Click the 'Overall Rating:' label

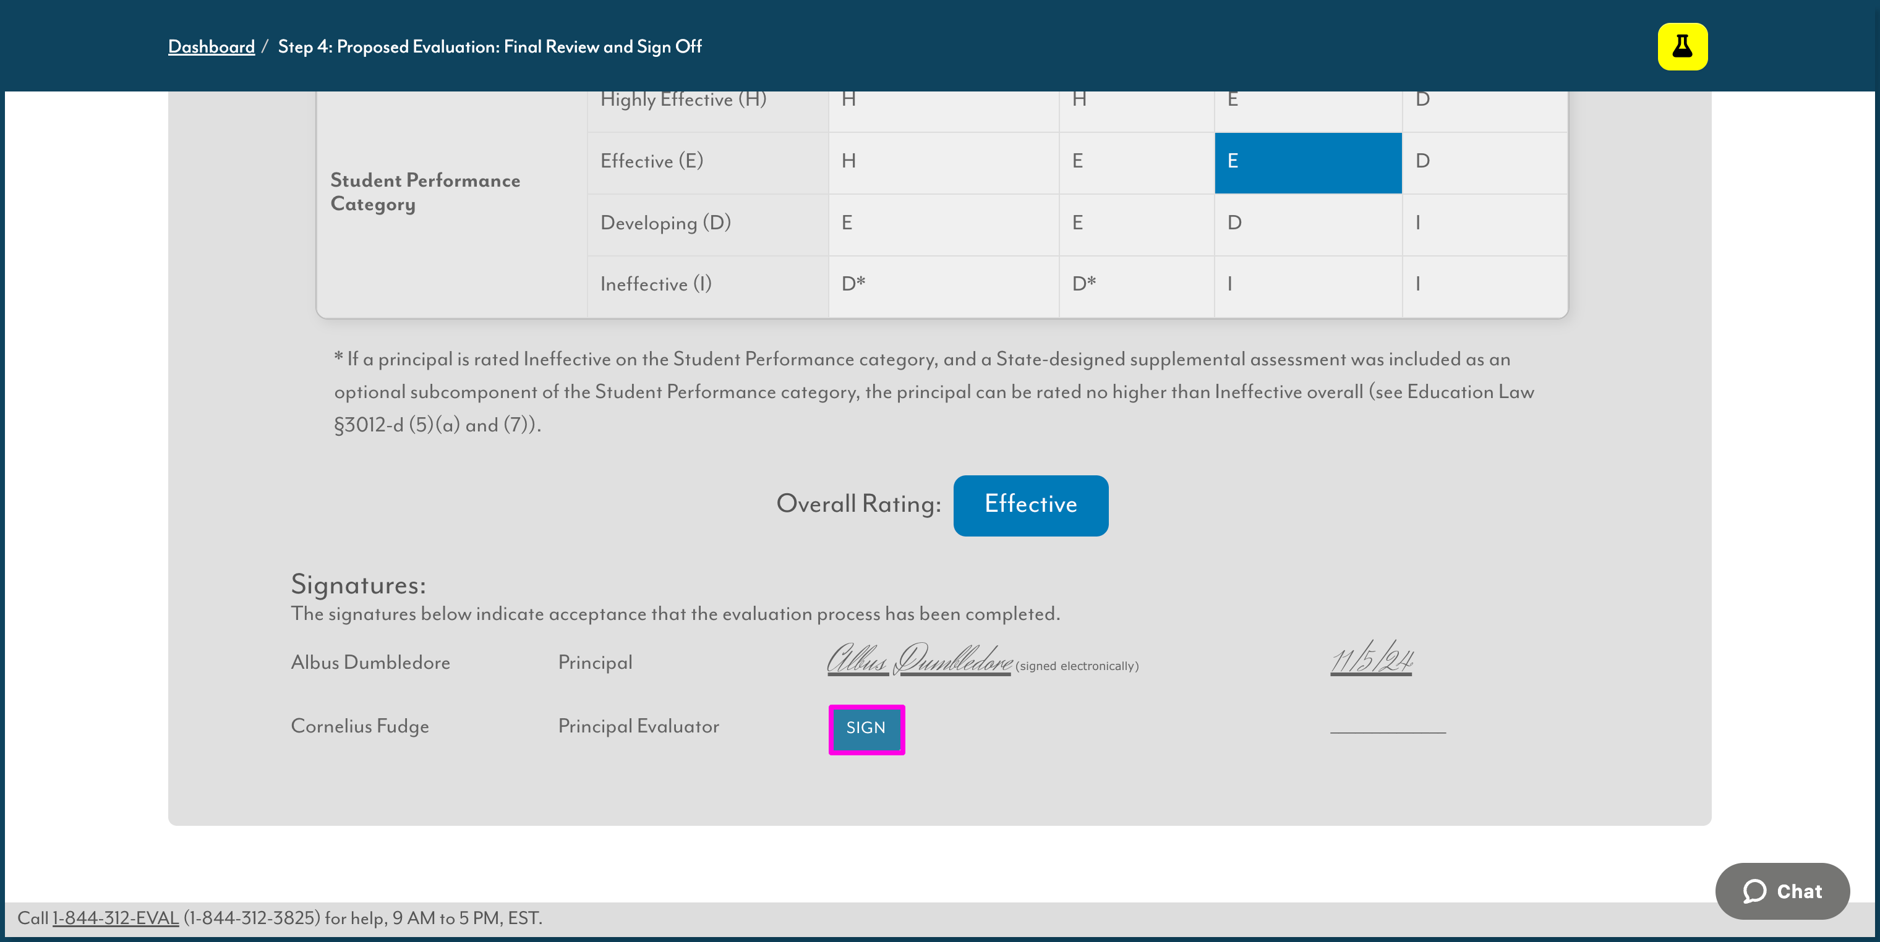pos(858,504)
